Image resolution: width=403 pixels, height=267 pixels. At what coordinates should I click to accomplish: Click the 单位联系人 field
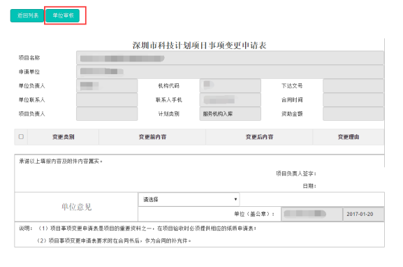(107, 100)
